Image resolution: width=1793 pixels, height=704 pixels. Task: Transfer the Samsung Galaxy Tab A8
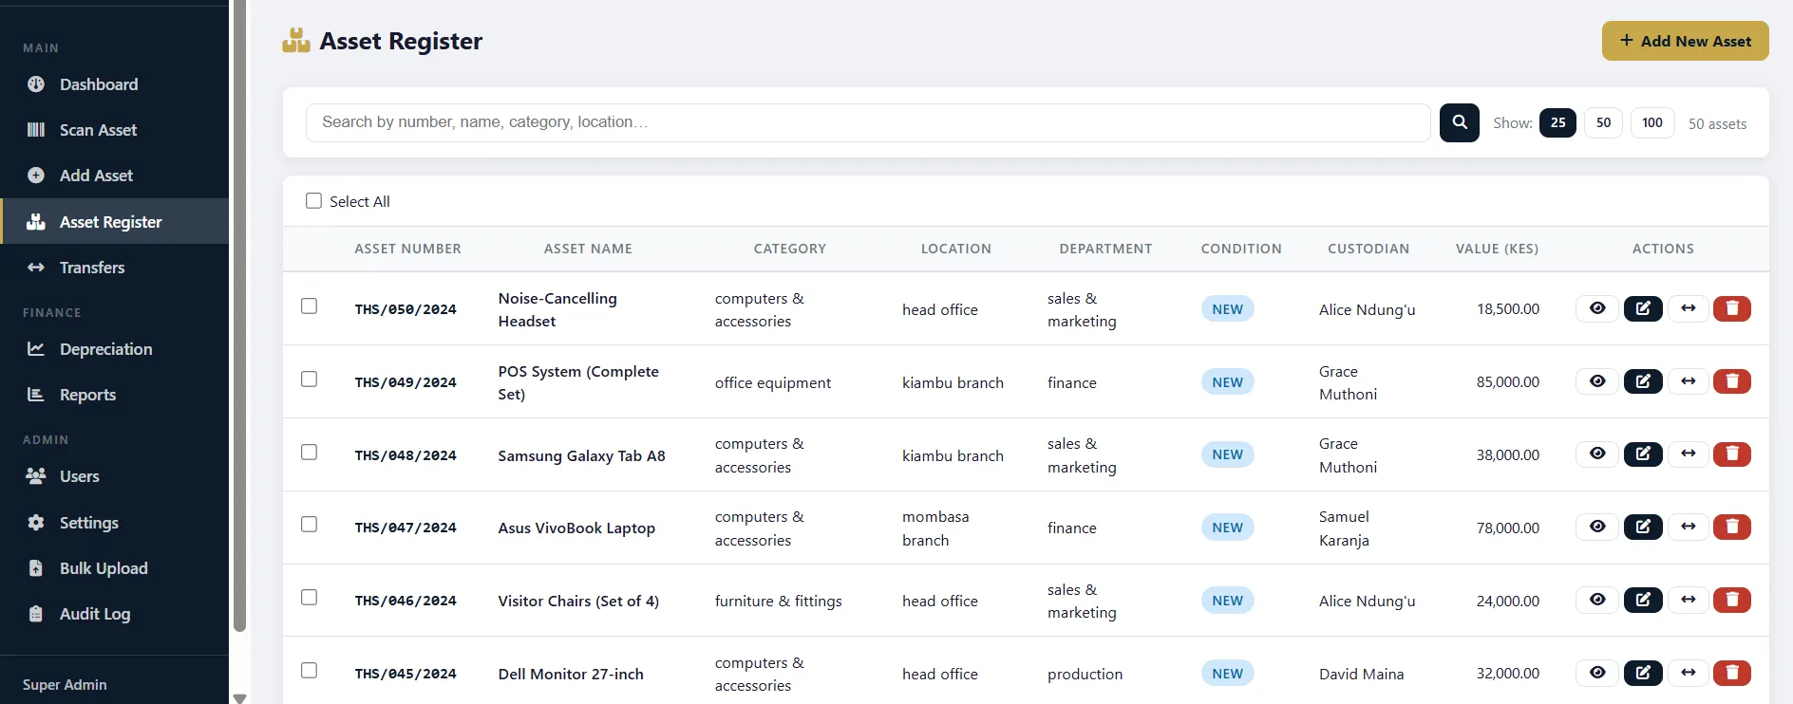[1688, 454]
